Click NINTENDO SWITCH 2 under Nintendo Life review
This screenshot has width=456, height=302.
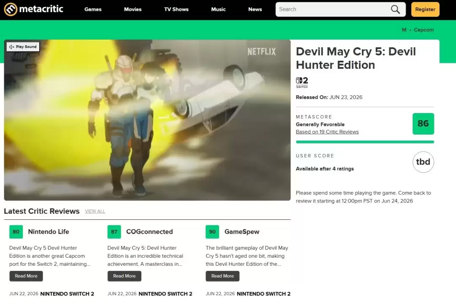coord(67,294)
